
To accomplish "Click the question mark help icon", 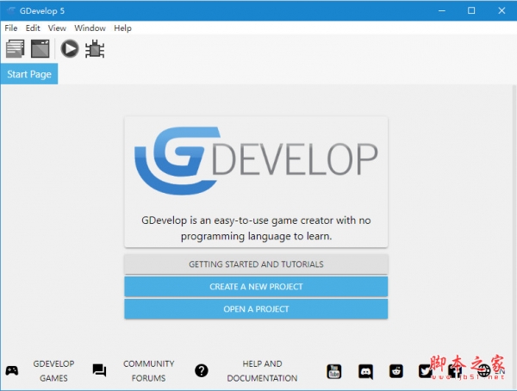I will pos(202,371).
